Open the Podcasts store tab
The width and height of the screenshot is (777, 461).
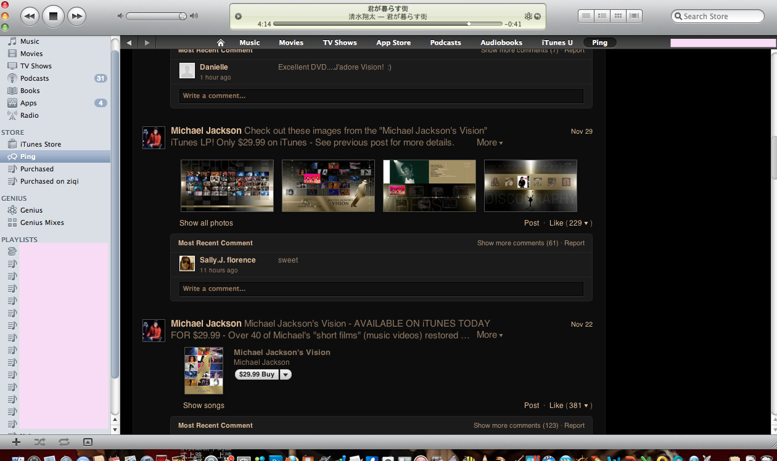click(445, 43)
